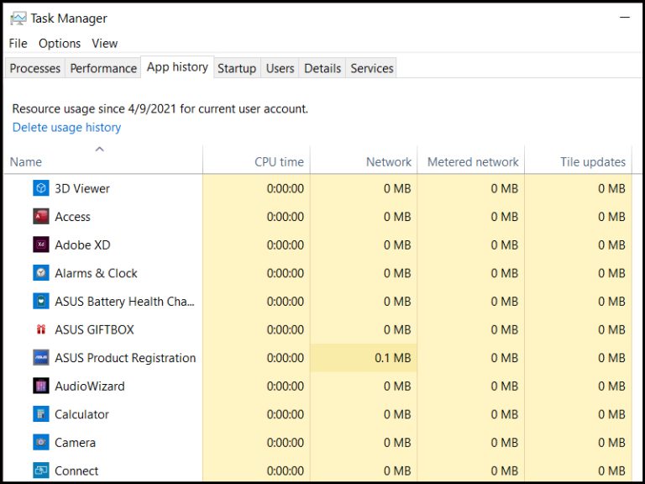Viewport: 645px width, 484px height.
Task: Click the sort arrow above Name column
Action: point(100,149)
